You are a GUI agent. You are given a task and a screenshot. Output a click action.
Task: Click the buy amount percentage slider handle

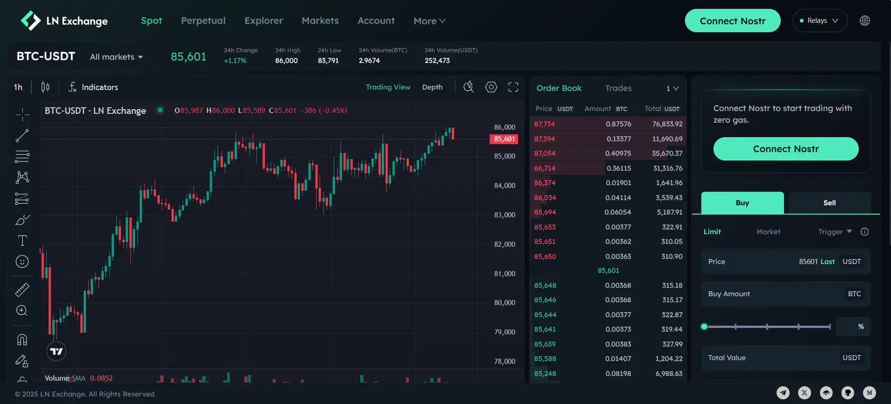click(x=704, y=327)
